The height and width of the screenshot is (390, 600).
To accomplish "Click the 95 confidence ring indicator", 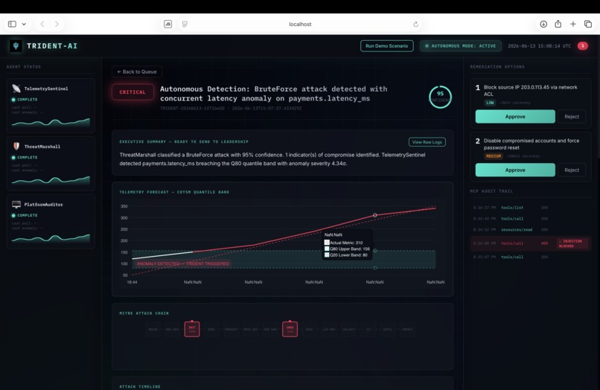I will click(x=440, y=97).
